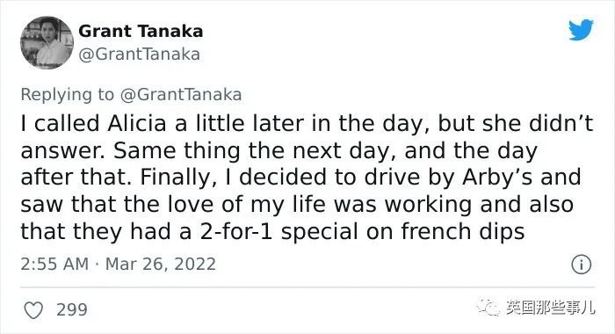This screenshot has height=334, width=615.
Task: Select the word Alicia in the tweet
Action: [x=137, y=124]
